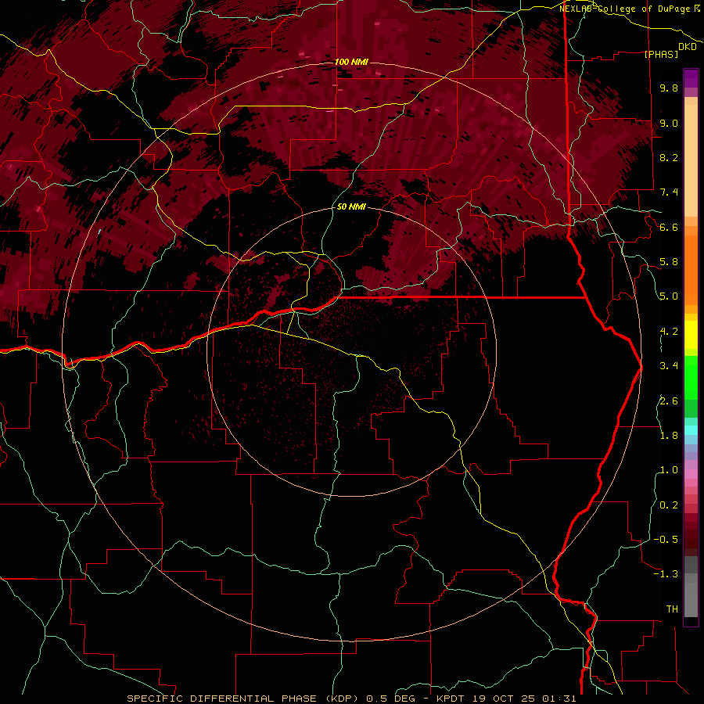The height and width of the screenshot is (704, 704).
Task: Click the 3.4 value on color scale
Action: click(669, 366)
